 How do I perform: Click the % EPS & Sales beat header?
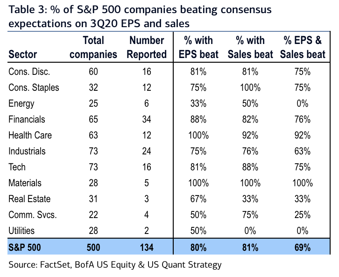pos(303,47)
